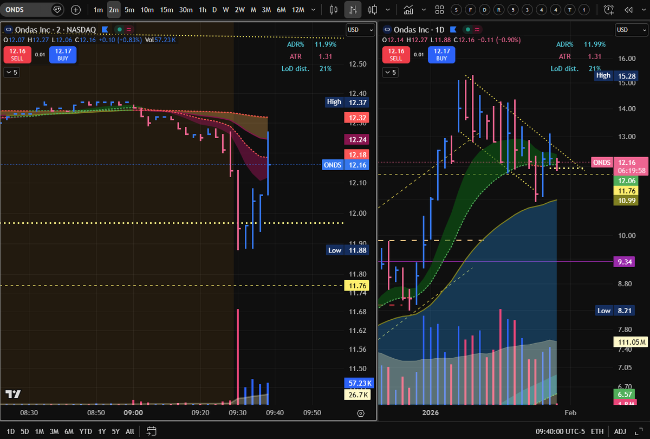Choose the M monthly interval
This screenshot has height=439, width=650.
(x=253, y=10)
